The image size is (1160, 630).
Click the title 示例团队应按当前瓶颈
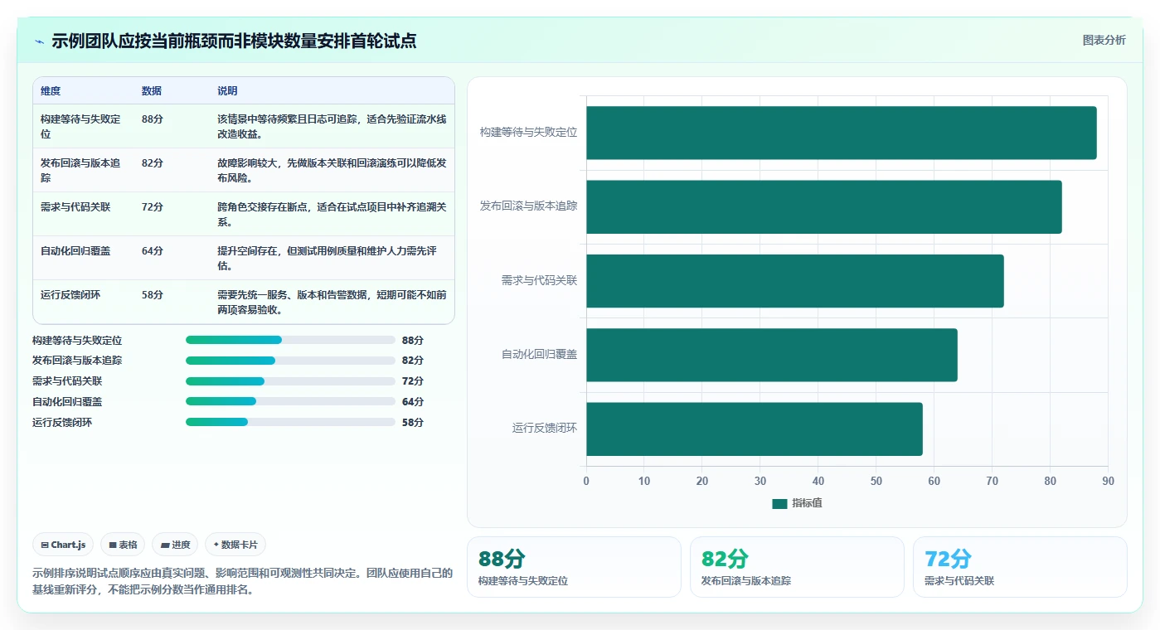234,41
